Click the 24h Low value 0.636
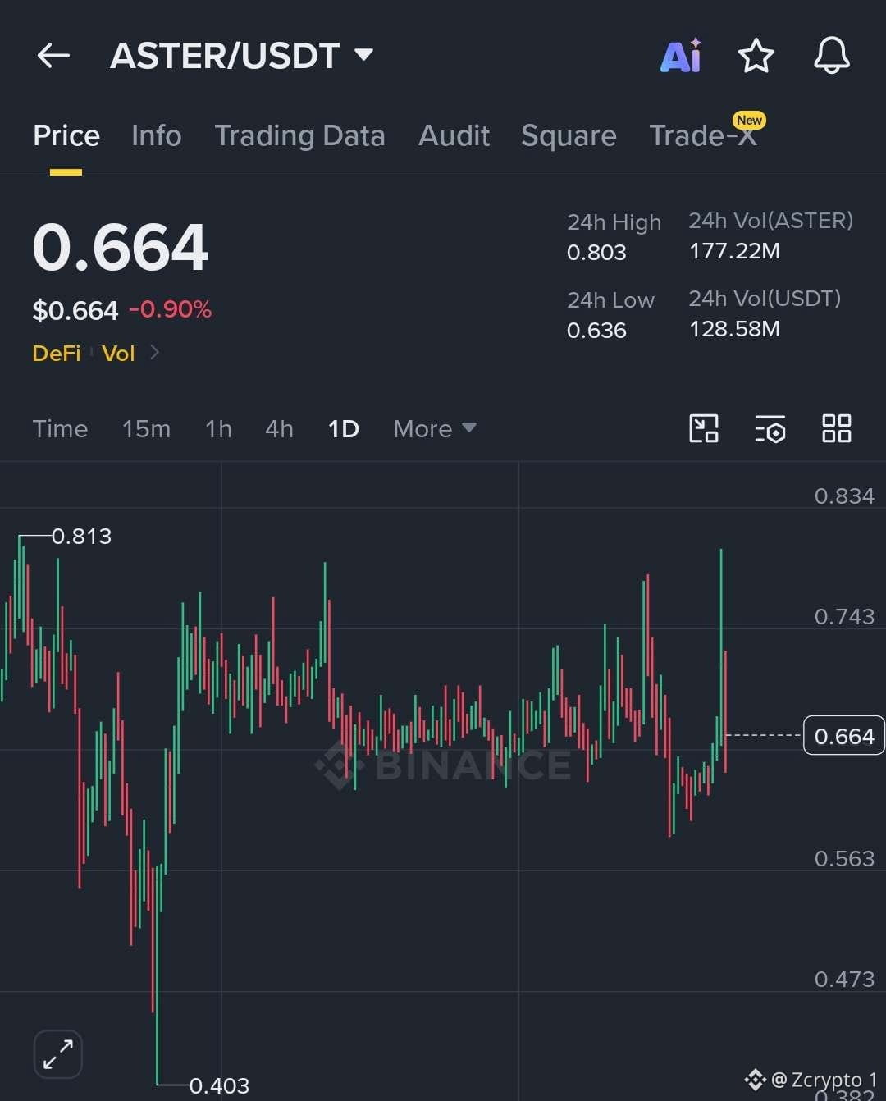Viewport: 886px width, 1101px height. 596,331
